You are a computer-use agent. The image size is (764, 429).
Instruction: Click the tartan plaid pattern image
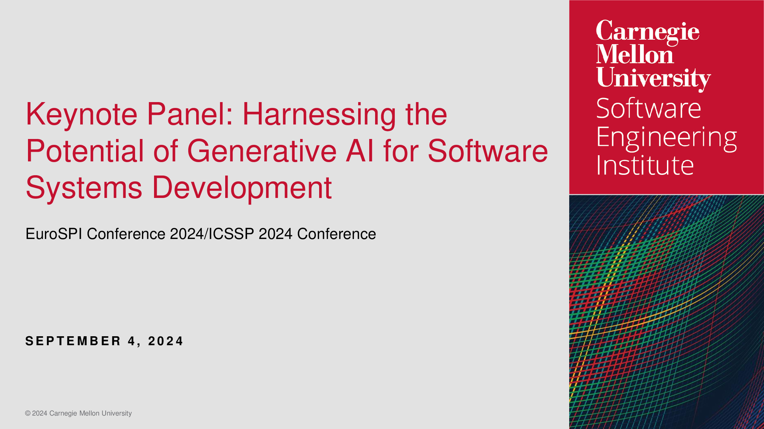(x=666, y=312)
